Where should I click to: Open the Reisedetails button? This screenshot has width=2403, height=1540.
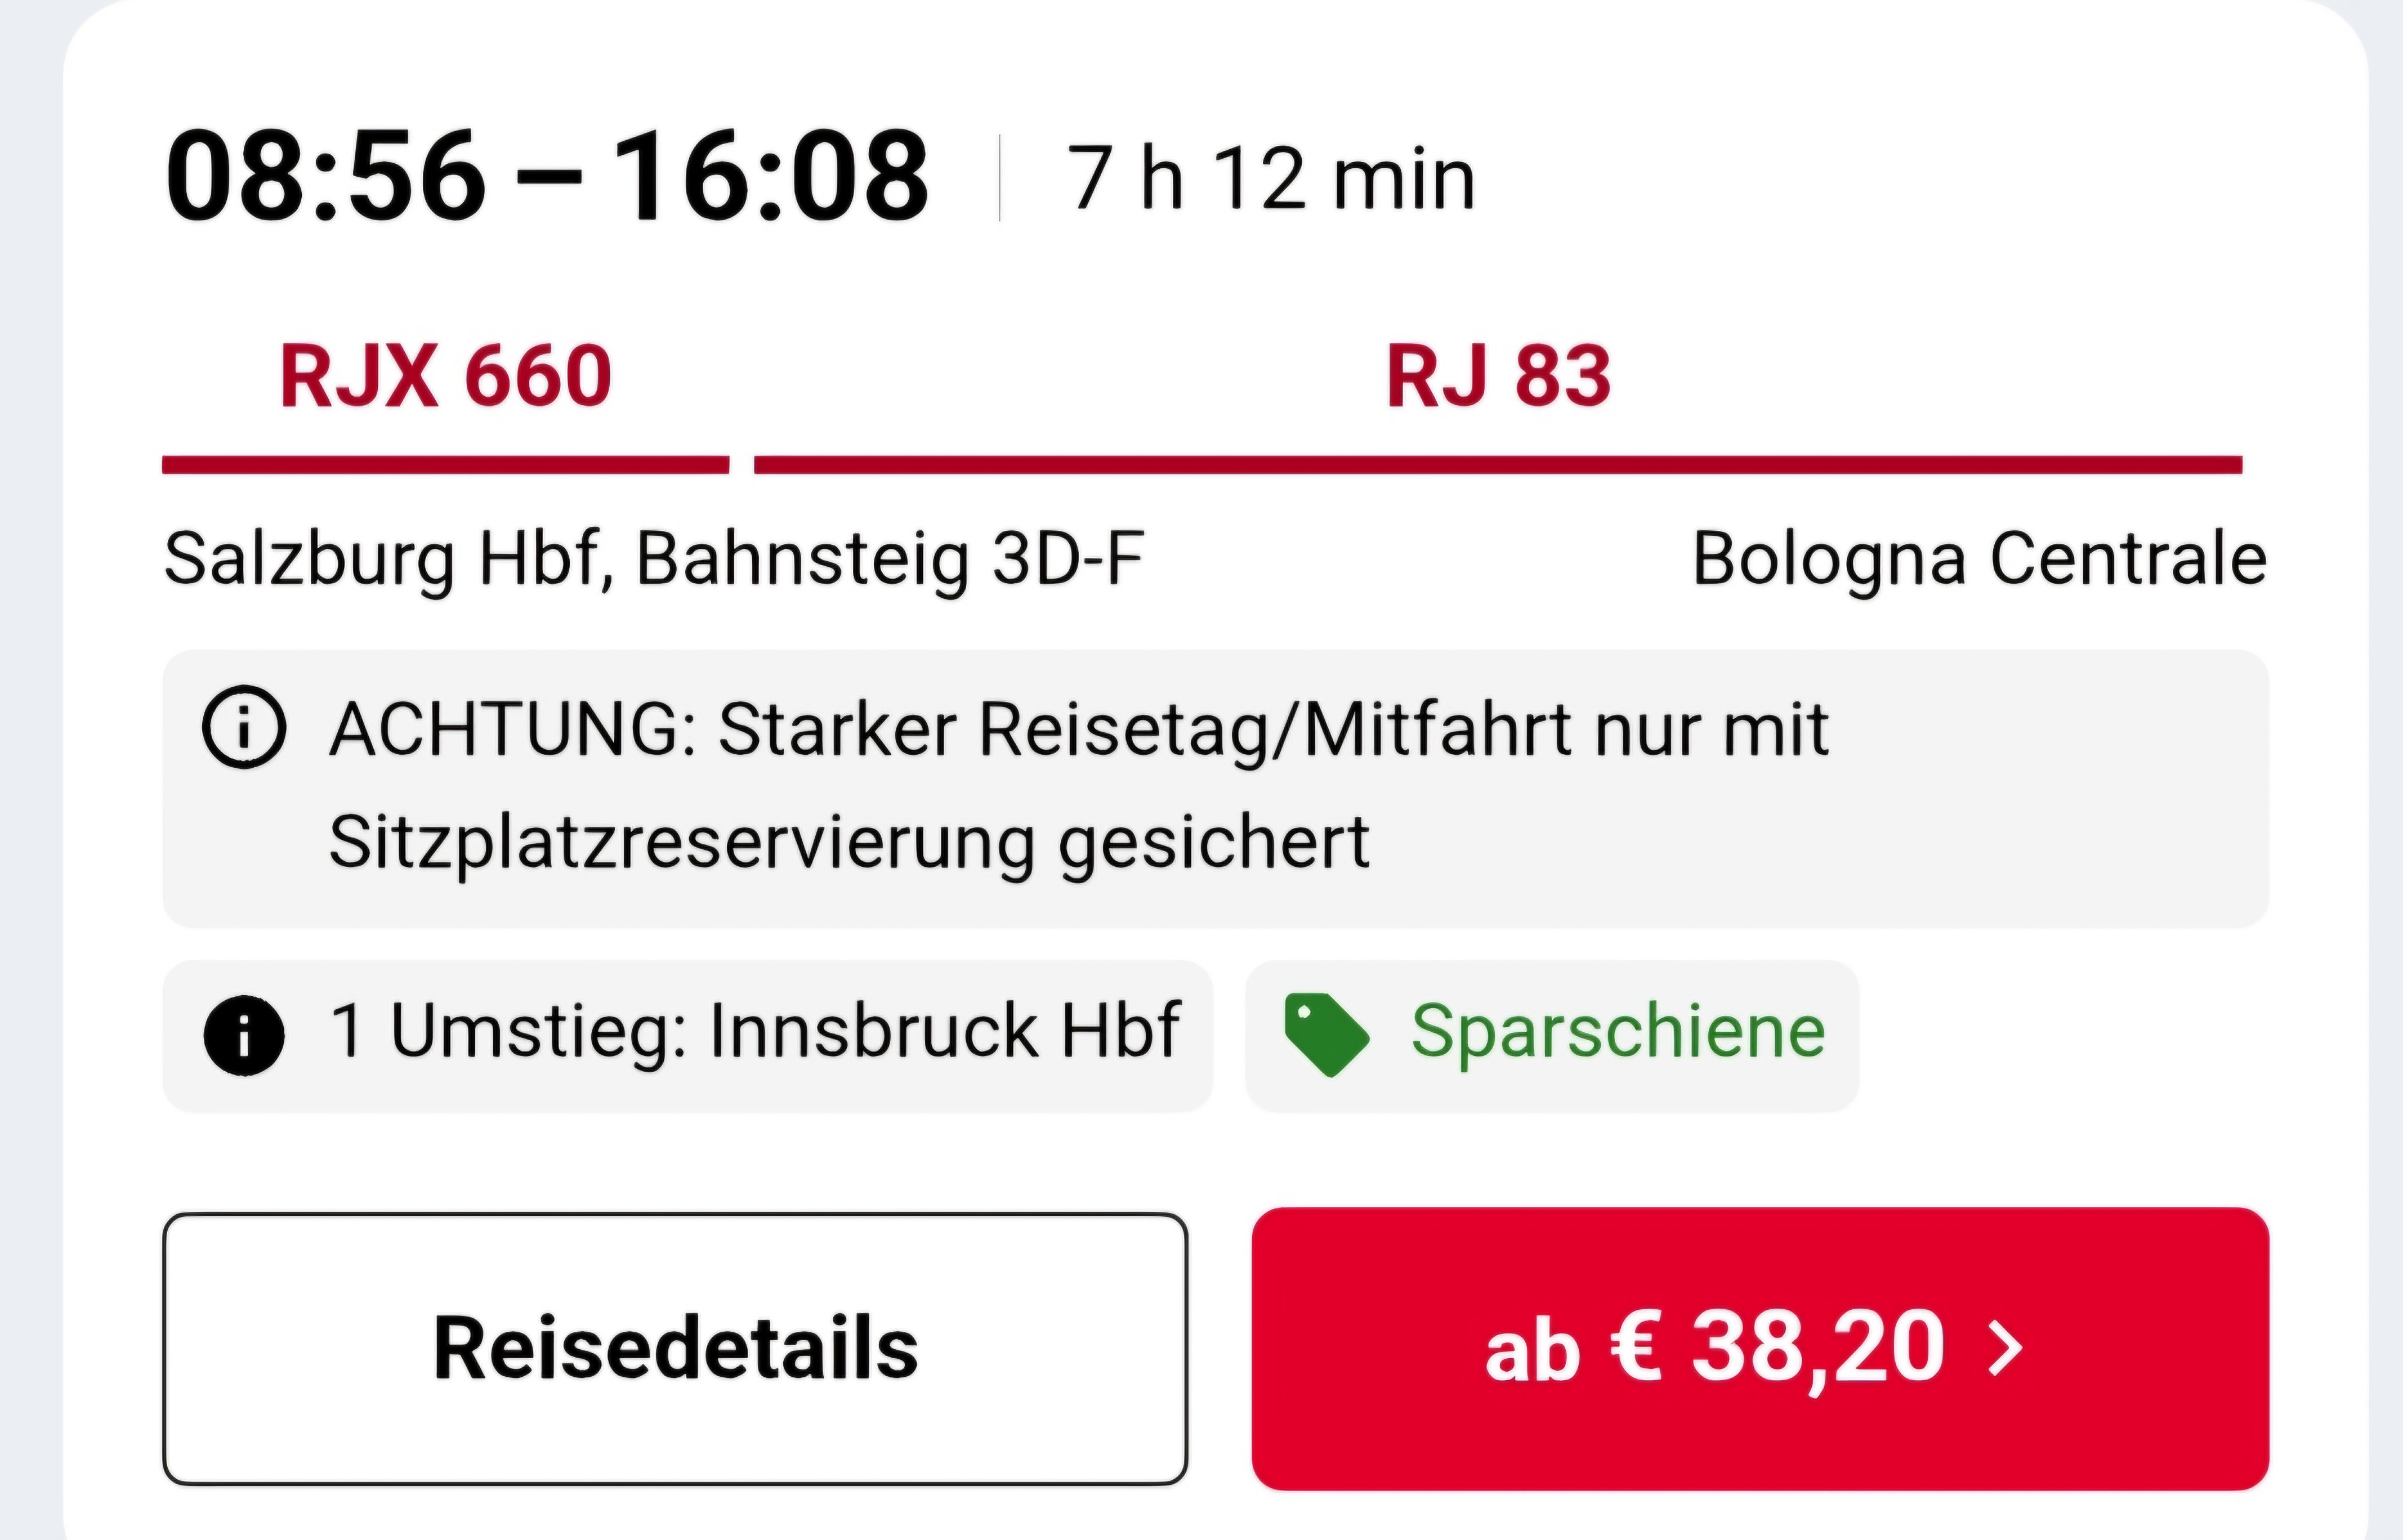(675, 1348)
